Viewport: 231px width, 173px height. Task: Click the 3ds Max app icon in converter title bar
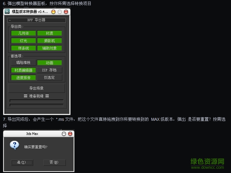tap(7, 11)
